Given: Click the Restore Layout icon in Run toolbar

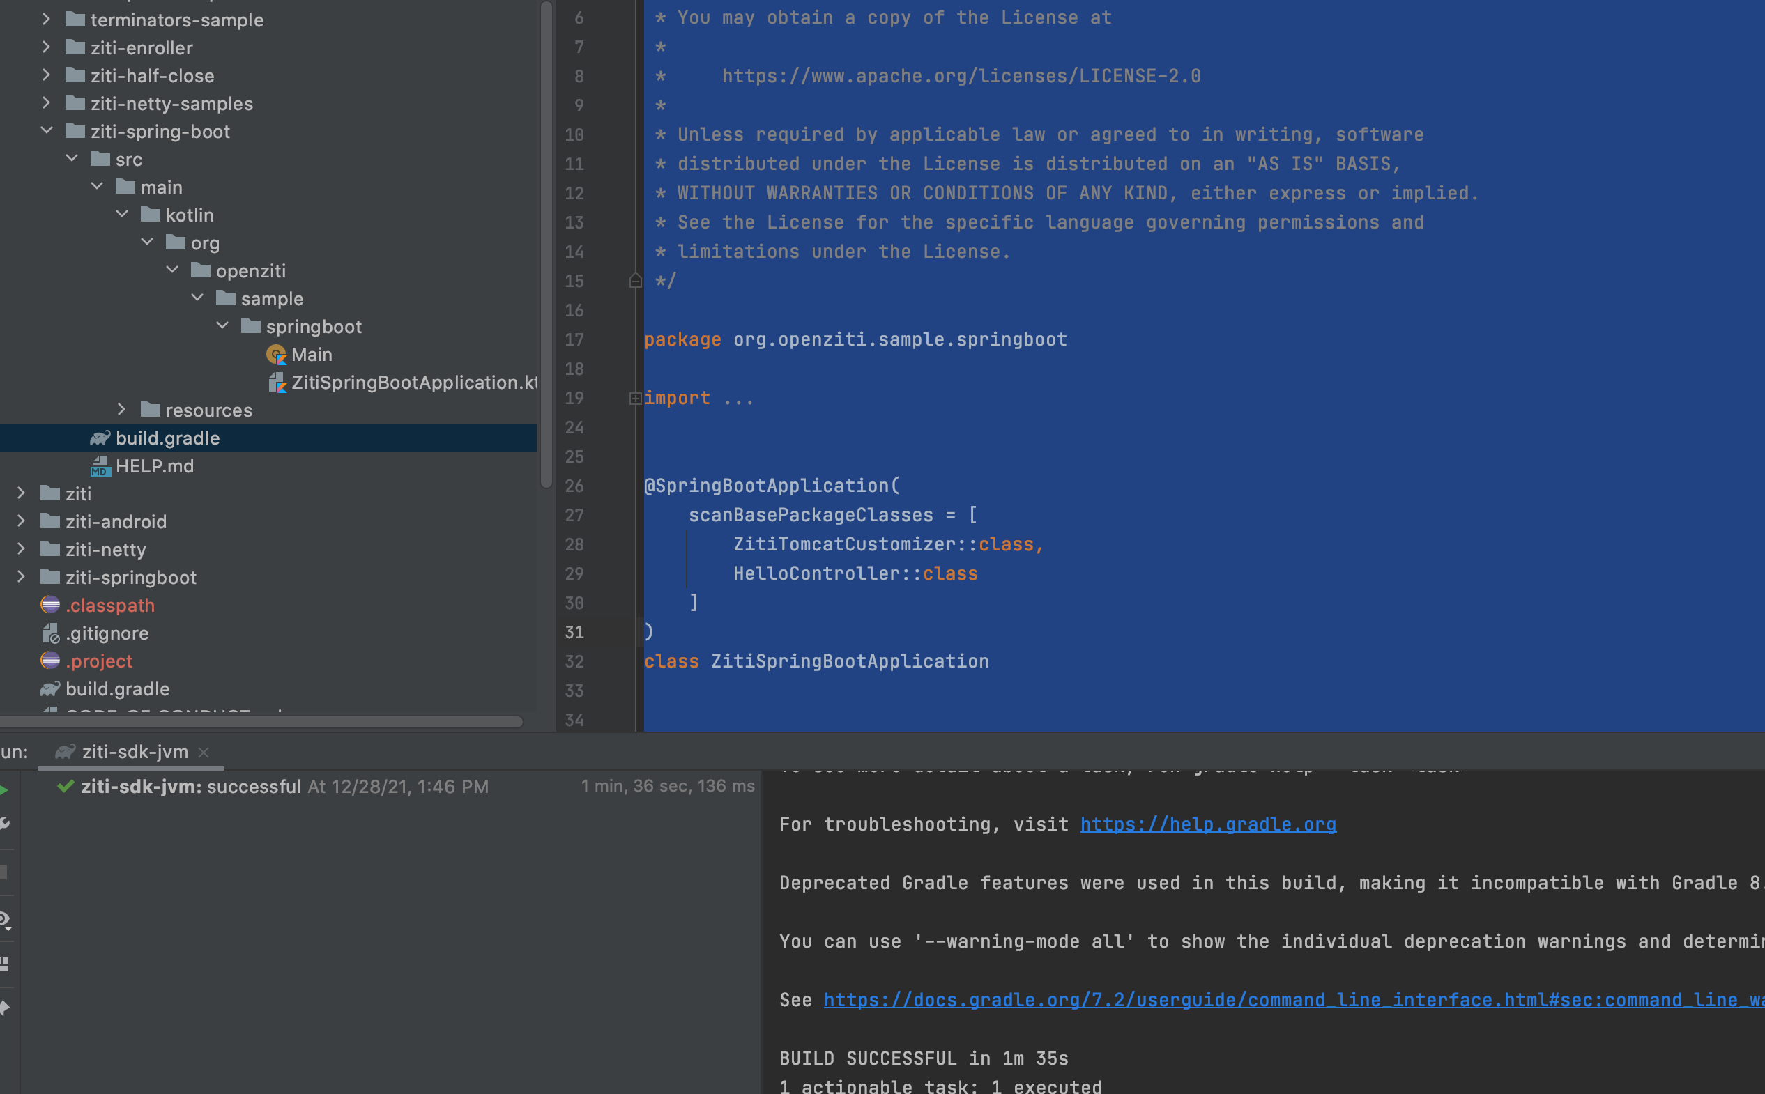Looking at the screenshot, I should point(4,964).
